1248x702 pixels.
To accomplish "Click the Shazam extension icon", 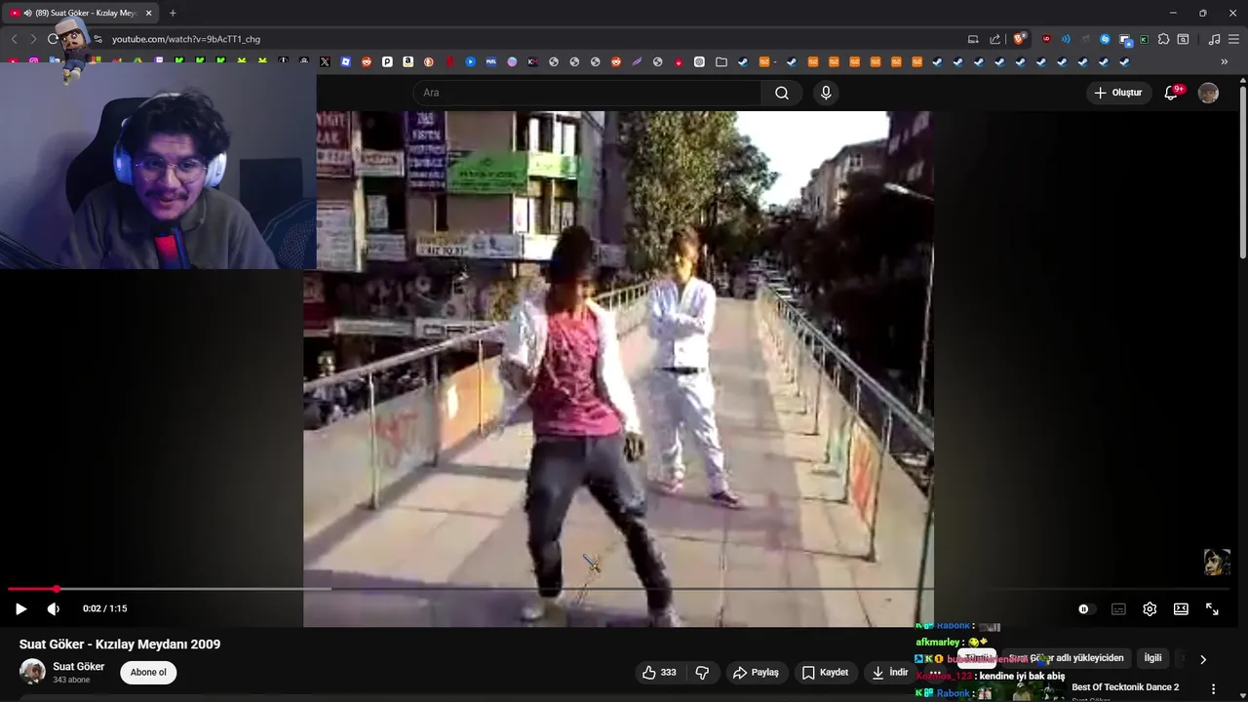I will click(1105, 39).
